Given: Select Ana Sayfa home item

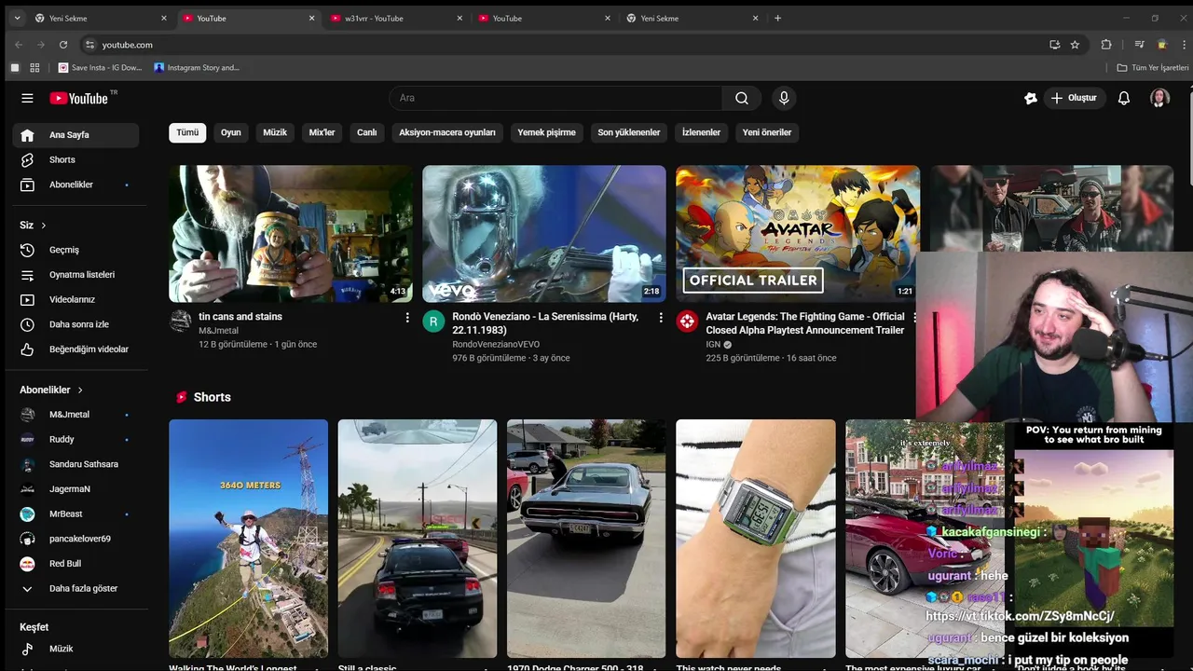Looking at the screenshot, I should [x=75, y=135].
